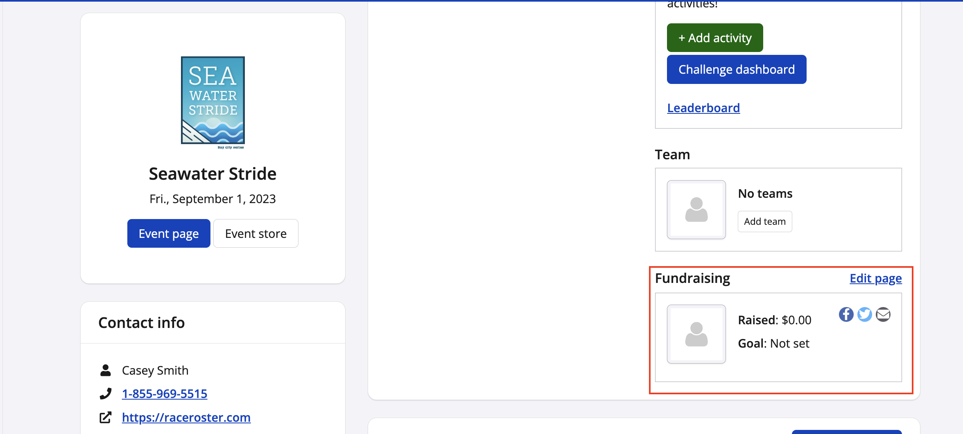Share fundraising page on Facebook

(846, 314)
